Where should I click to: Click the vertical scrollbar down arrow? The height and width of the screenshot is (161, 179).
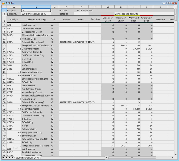coord(176,154)
